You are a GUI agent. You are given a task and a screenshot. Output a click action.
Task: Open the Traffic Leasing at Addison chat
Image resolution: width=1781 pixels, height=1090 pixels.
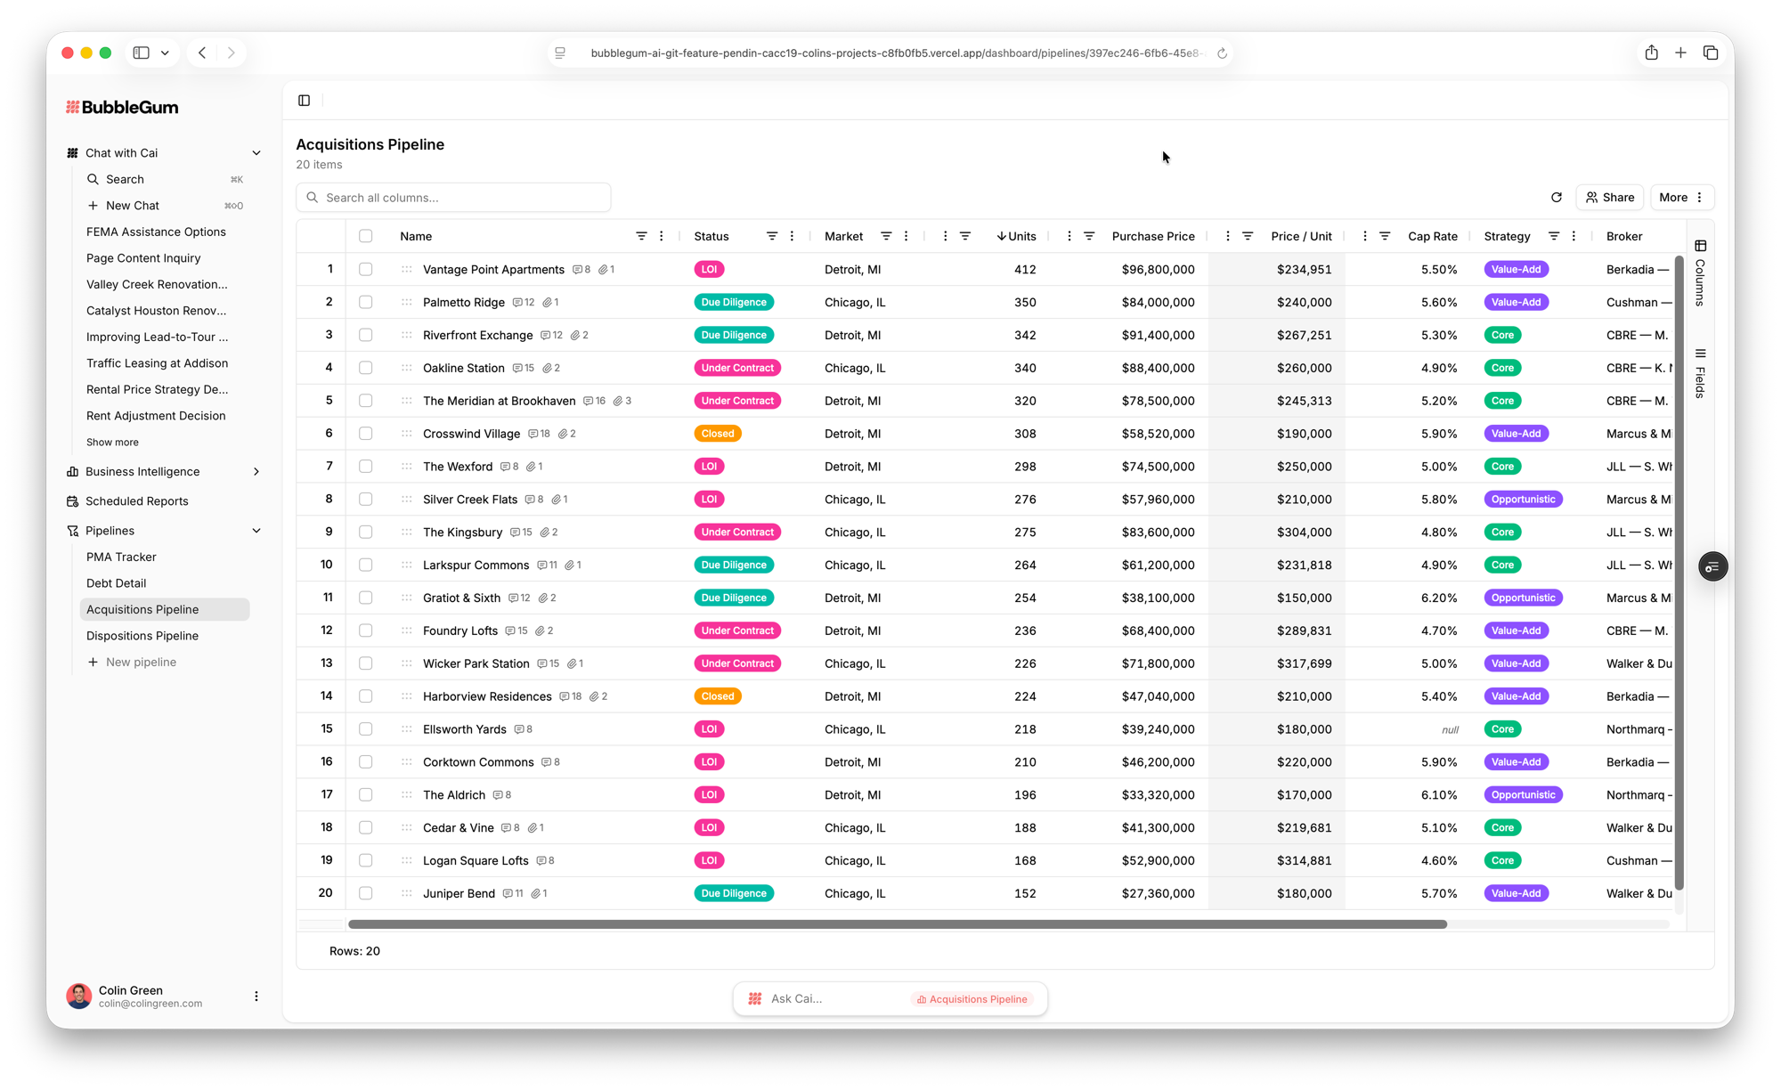click(x=157, y=363)
